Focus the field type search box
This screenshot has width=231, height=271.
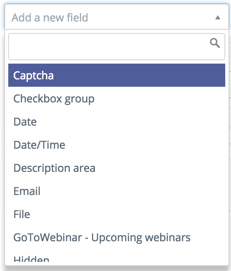[117, 47]
